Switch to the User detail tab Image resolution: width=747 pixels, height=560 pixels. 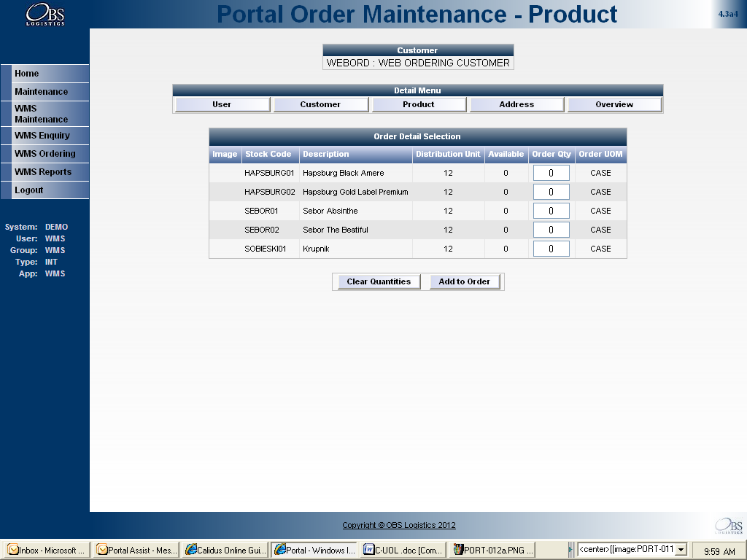point(222,104)
